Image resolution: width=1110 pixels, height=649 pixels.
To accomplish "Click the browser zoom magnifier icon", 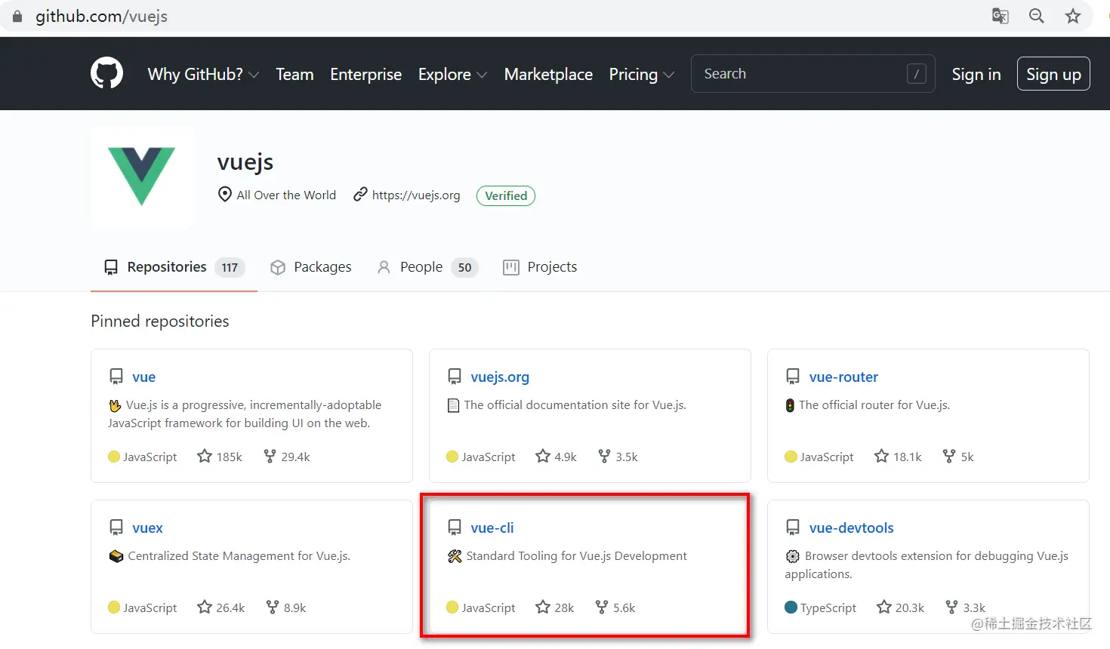I will point(1037,16).
